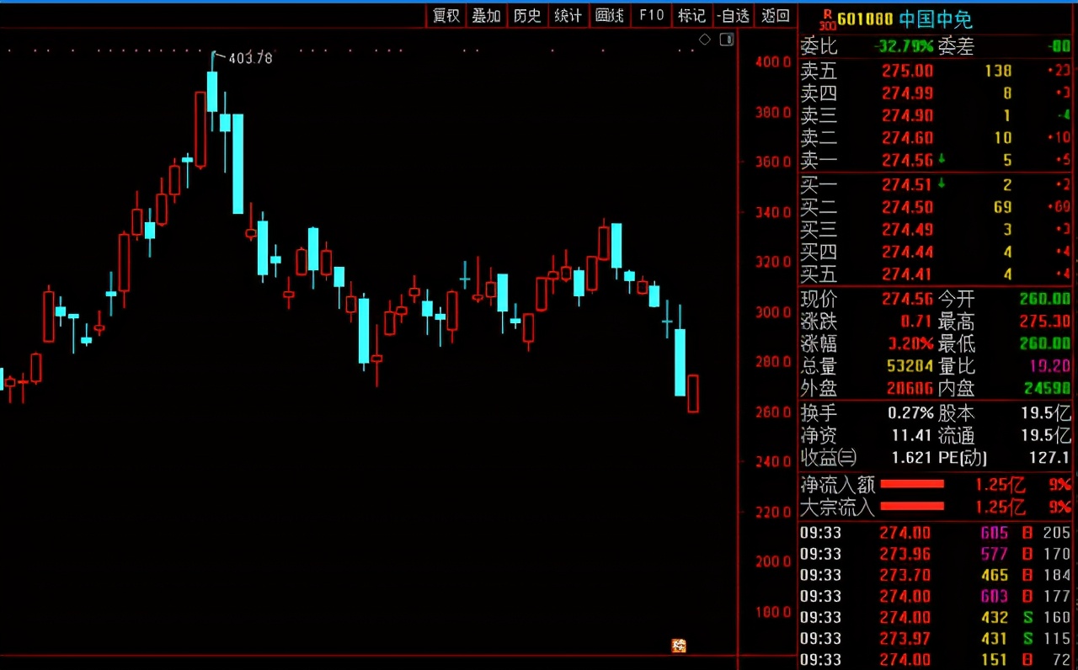Viewport: 1078px width, 670px height.
Task: Click the 内盘 value 24598
Action: pyautogui.click(x=1047, y=388)
